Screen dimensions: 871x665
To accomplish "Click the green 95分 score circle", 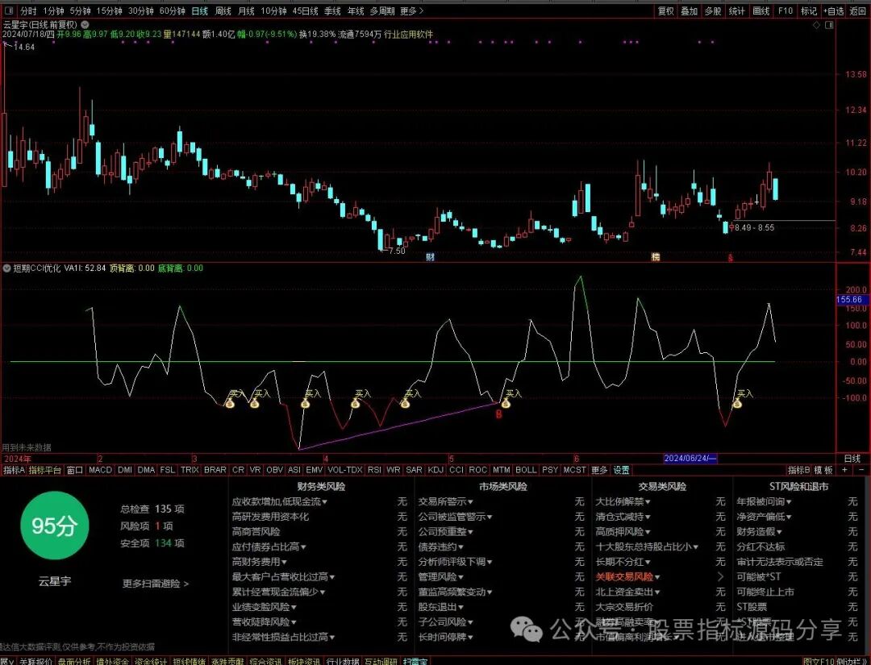I will [54, 525].
